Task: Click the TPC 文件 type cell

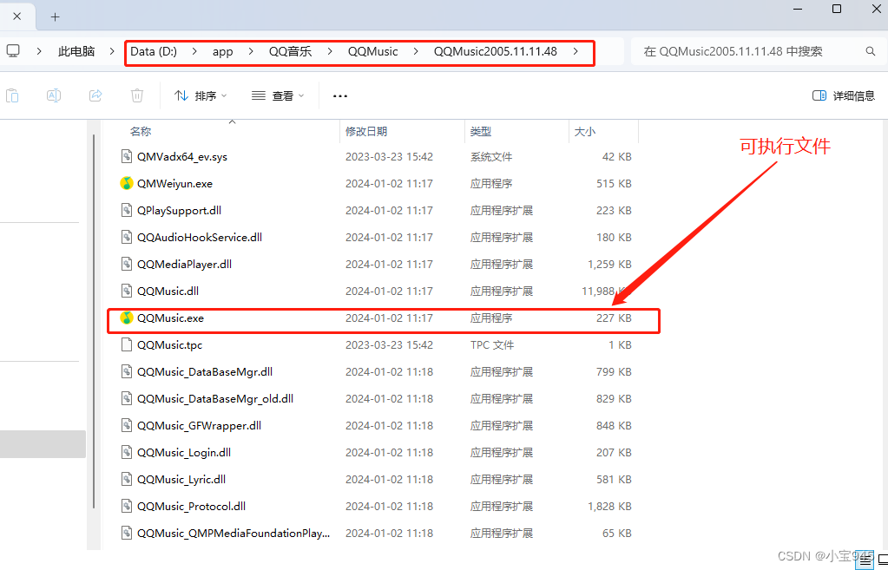Action: point(491,344)
